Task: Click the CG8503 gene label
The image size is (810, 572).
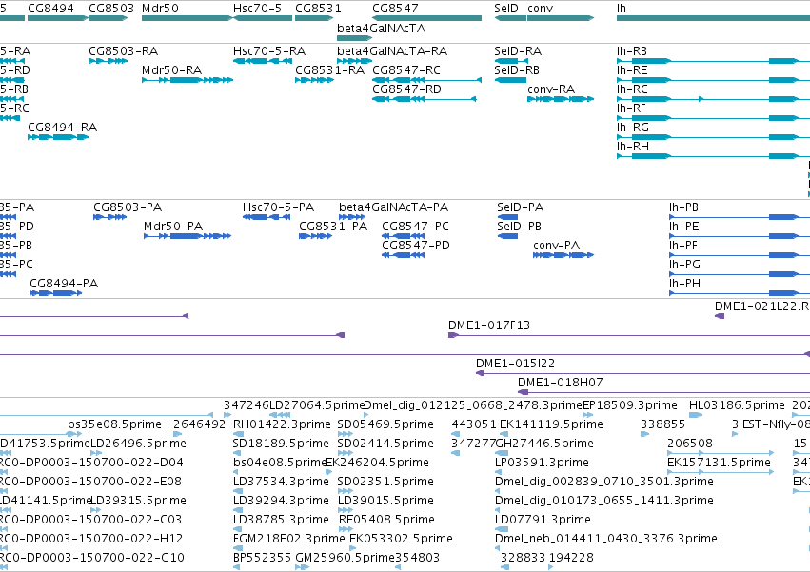Action: click(111, 9)
